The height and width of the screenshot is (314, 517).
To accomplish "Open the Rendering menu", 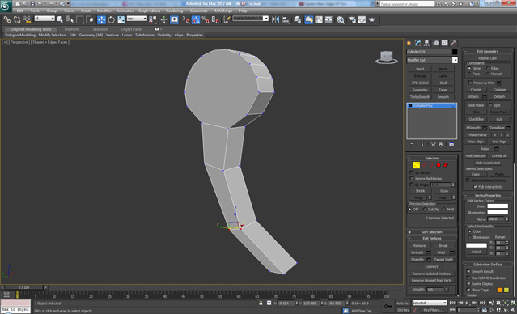I will [174, 11].
